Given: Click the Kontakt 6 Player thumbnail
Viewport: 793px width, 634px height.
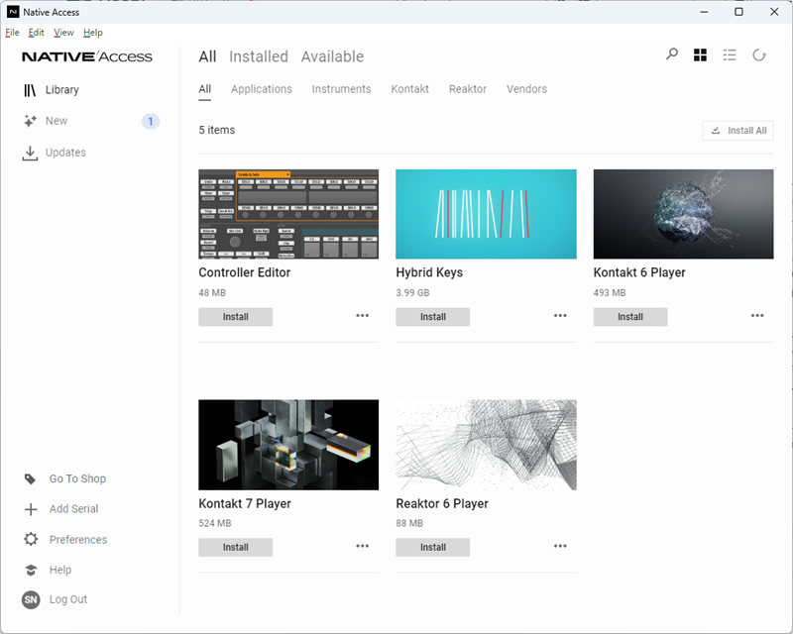Looking at the screenshot, I should pyautogui.click(x=683, y=214).
